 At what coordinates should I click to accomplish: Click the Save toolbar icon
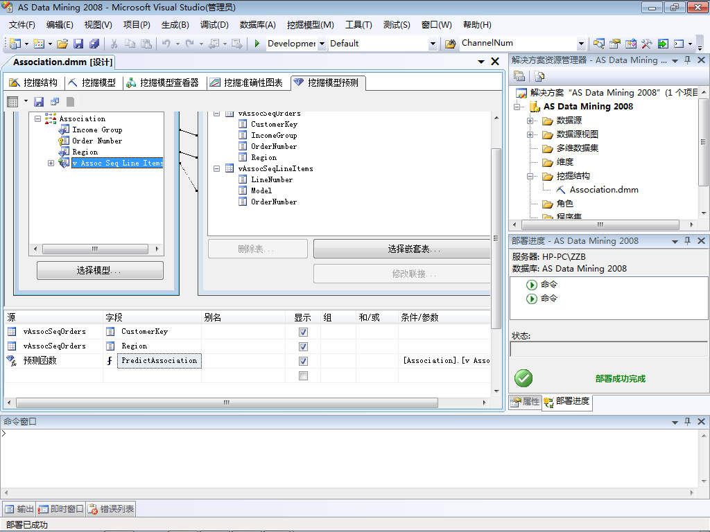(78, 44)
